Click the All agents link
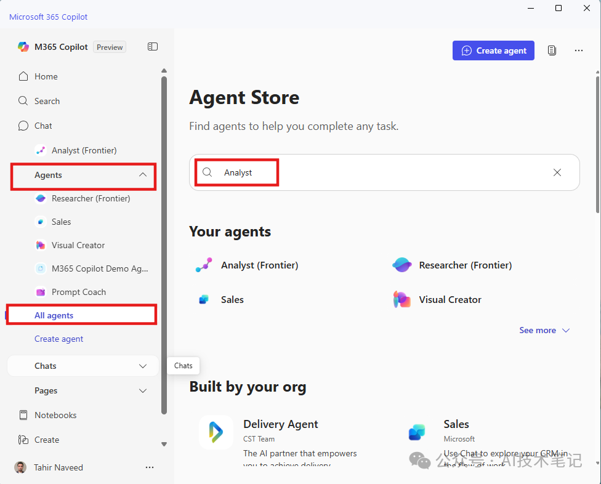601x484 pixels. coord(54,315)
